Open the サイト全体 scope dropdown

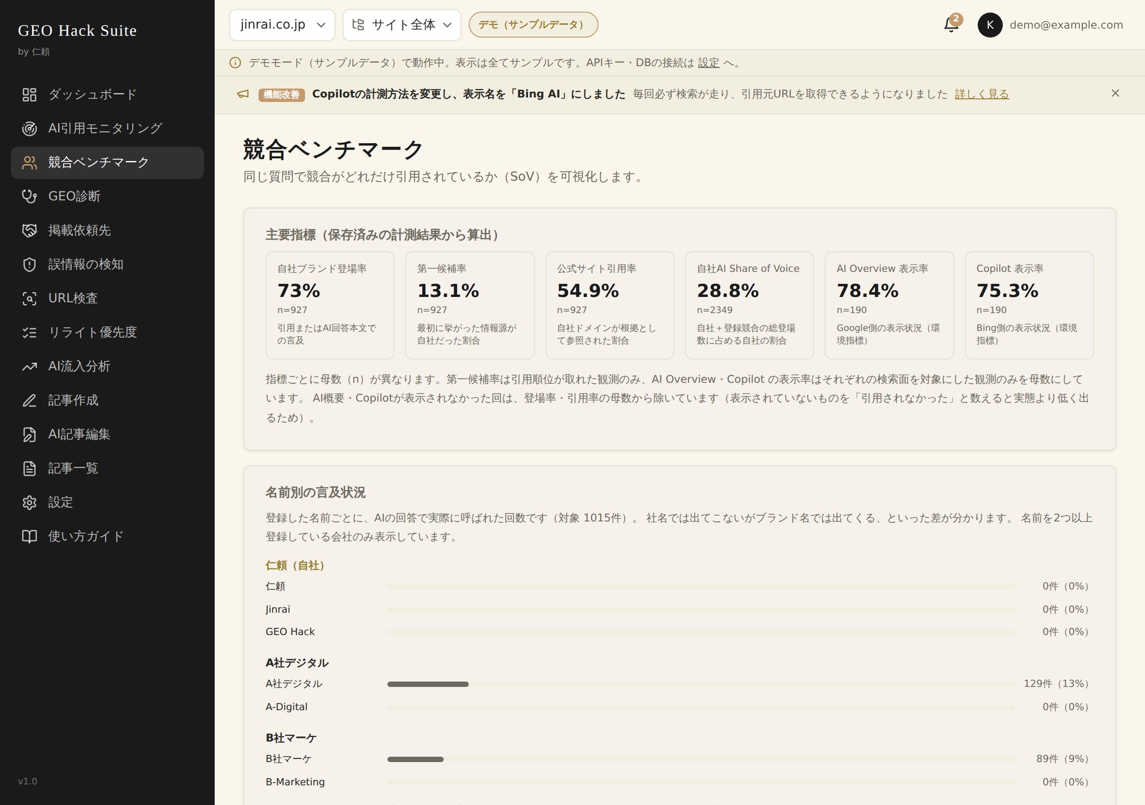pos(402,24)
